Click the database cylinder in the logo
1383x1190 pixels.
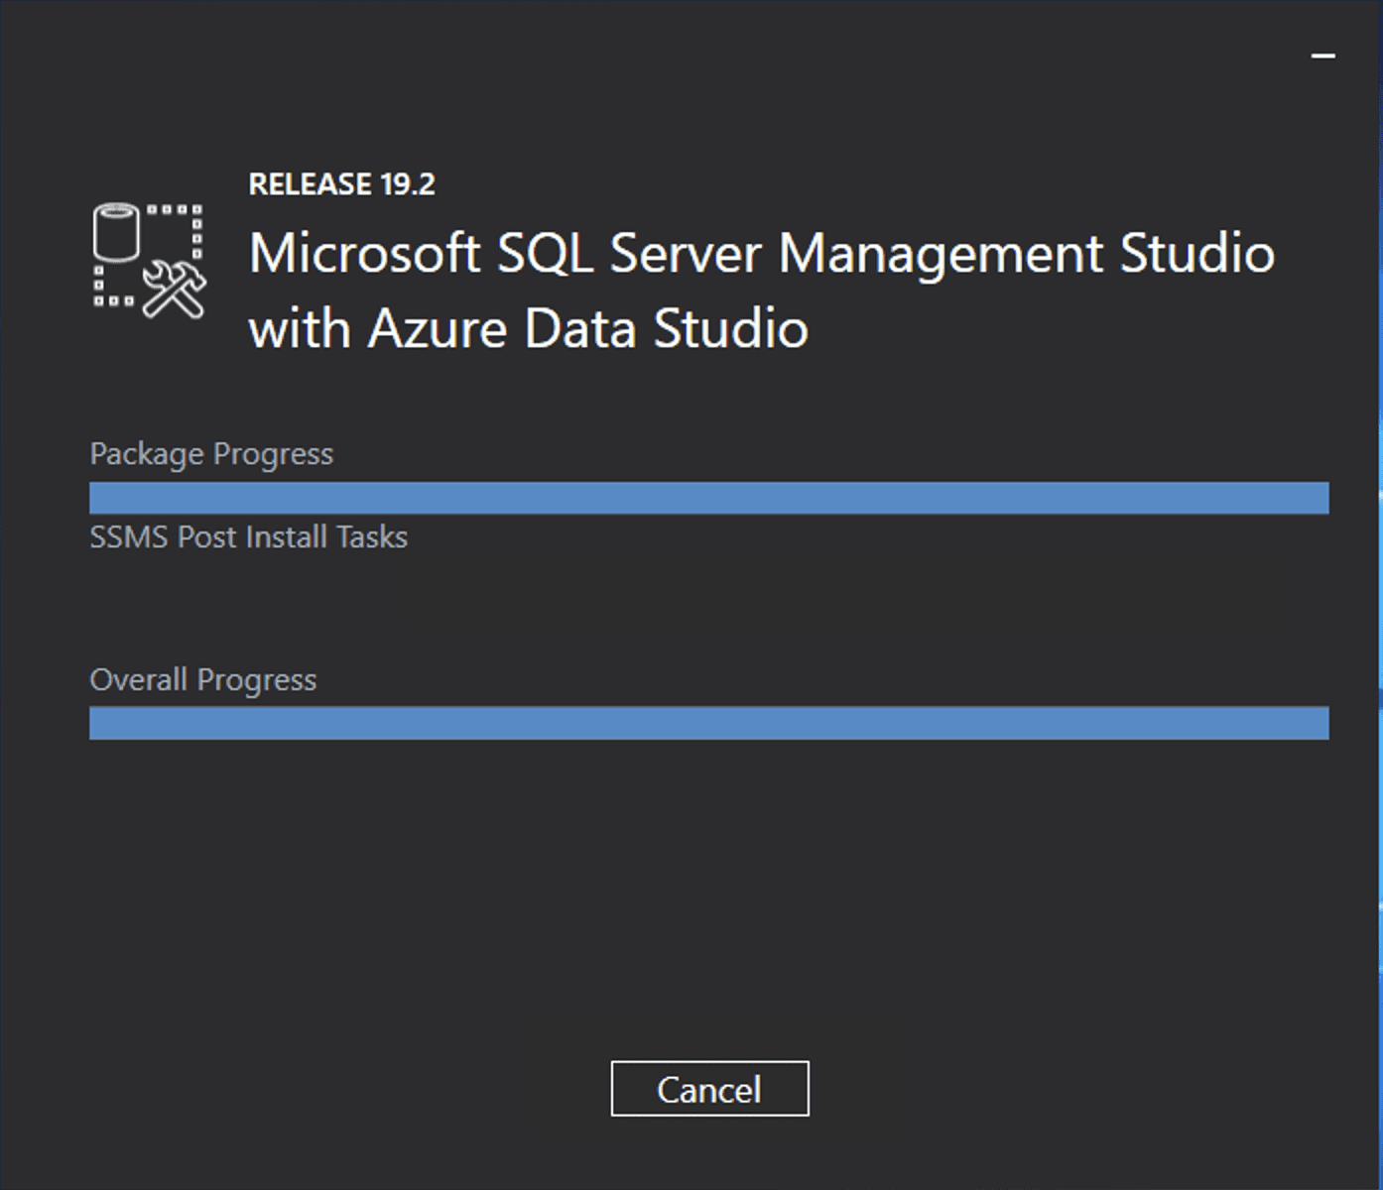coord(116,232)
